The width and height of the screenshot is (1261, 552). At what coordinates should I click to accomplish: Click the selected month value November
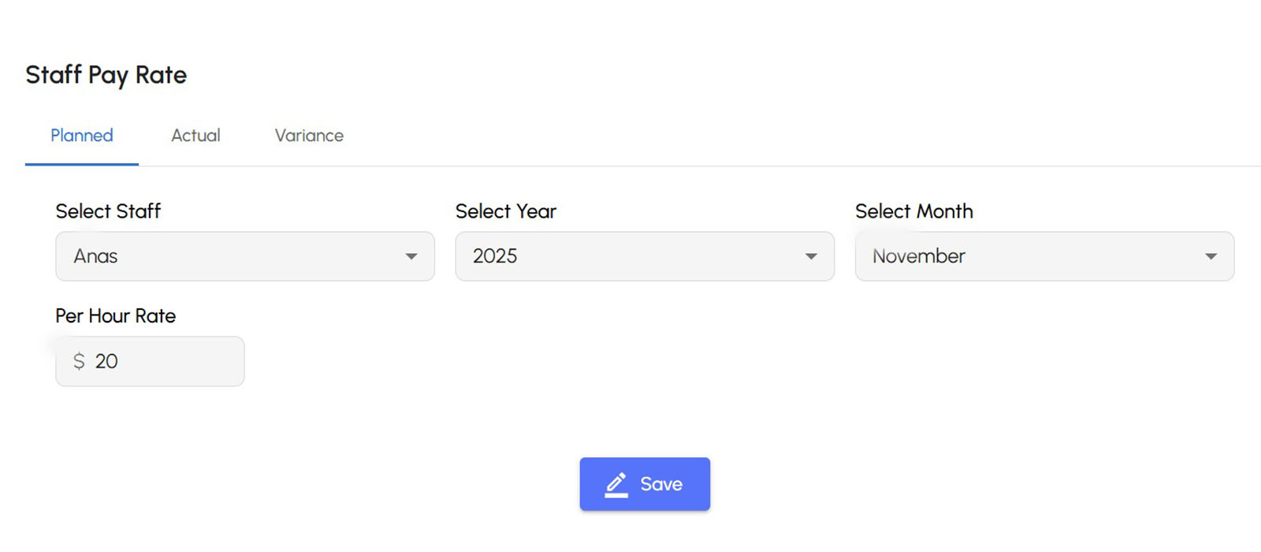click(x=918, y=256)
